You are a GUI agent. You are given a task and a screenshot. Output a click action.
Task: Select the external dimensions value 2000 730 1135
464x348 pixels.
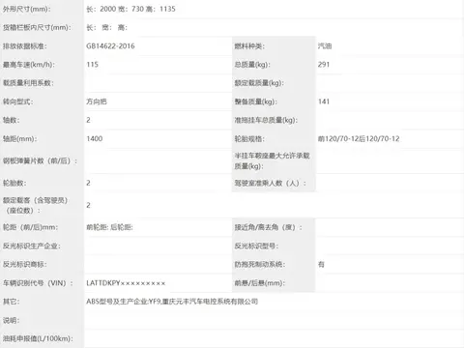tap(130, 9)
